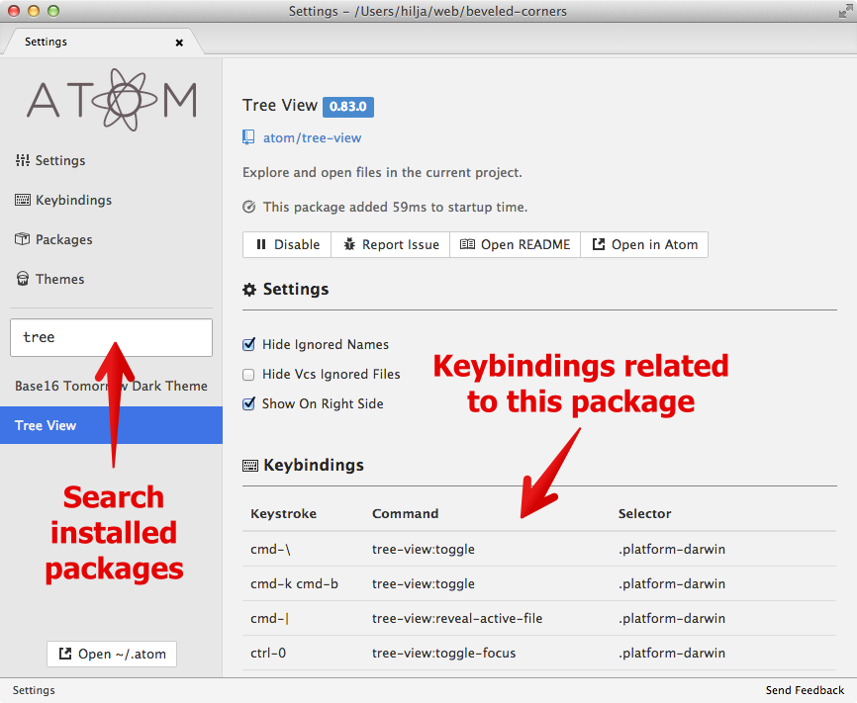Click the keyboard icon by Keybindings heading
The width and height of the screenshot is (857, 703).
point(250,466)
